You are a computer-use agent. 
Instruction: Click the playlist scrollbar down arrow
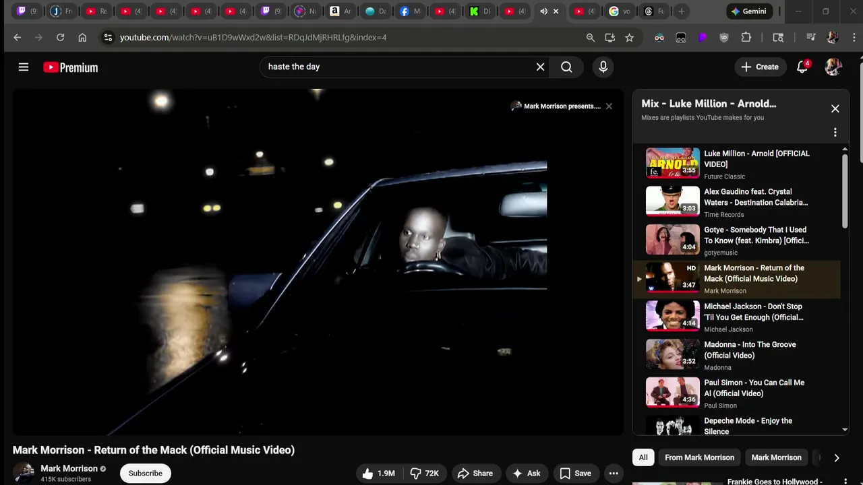pos(845,430)
